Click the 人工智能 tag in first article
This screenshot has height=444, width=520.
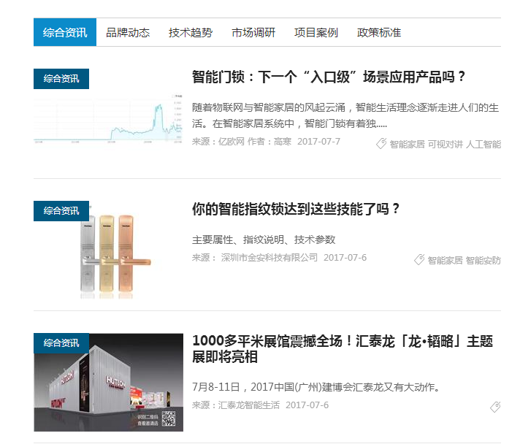click(x=483, y=145)
